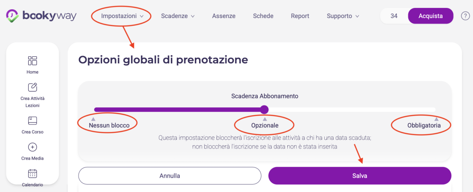Open the Supporto dropdown menu
This screenshot has width=473, height=192.
343,16
